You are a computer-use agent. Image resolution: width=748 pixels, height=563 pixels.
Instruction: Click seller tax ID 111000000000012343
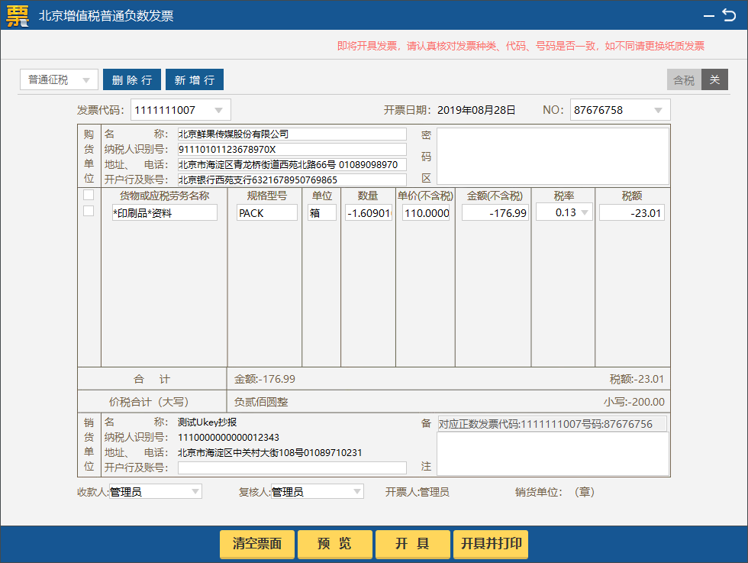coord(228,438)
